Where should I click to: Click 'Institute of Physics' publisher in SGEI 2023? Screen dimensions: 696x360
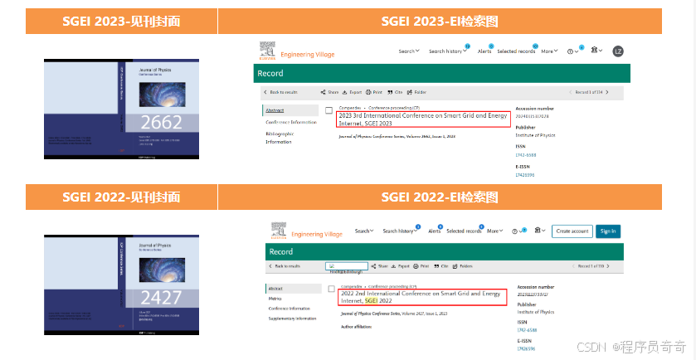click(x=535, y=135)
